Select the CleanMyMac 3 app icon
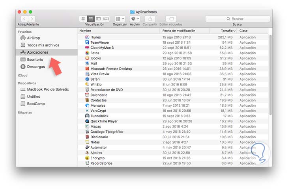288x189 pixels. click(x=87, y=48)
